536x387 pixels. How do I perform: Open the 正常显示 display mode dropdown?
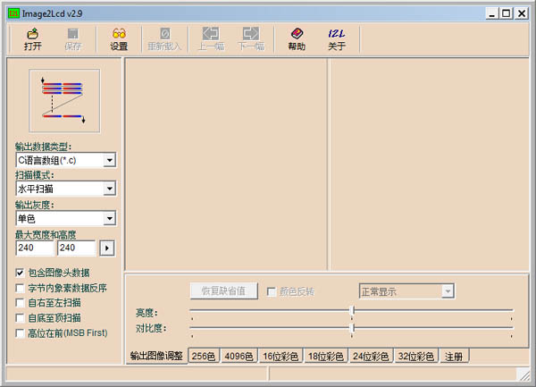448,291
